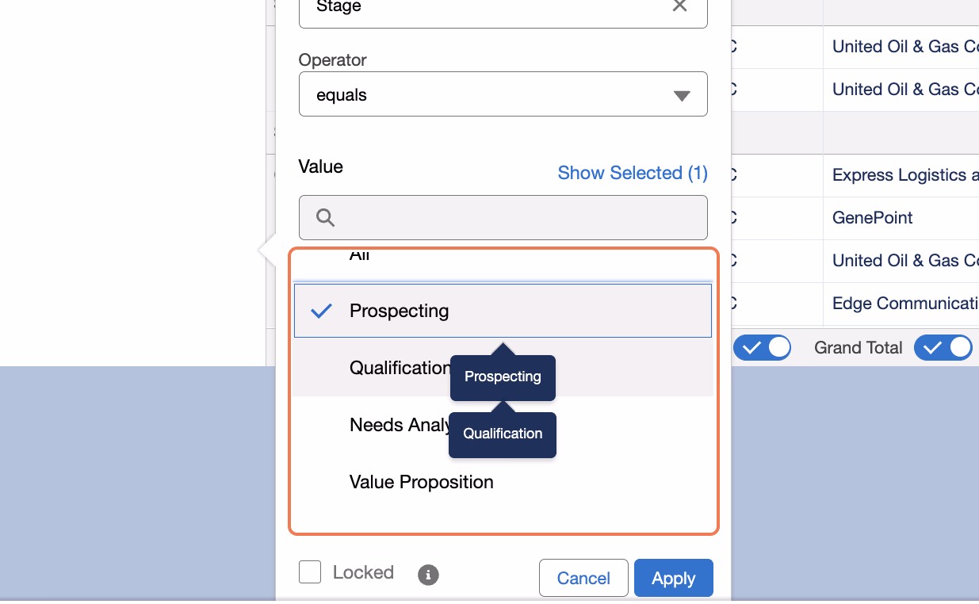Open the Stage field picker

click(503, 8)
